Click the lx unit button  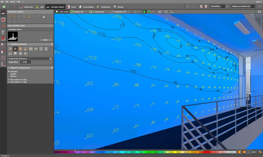click(249, 152)
